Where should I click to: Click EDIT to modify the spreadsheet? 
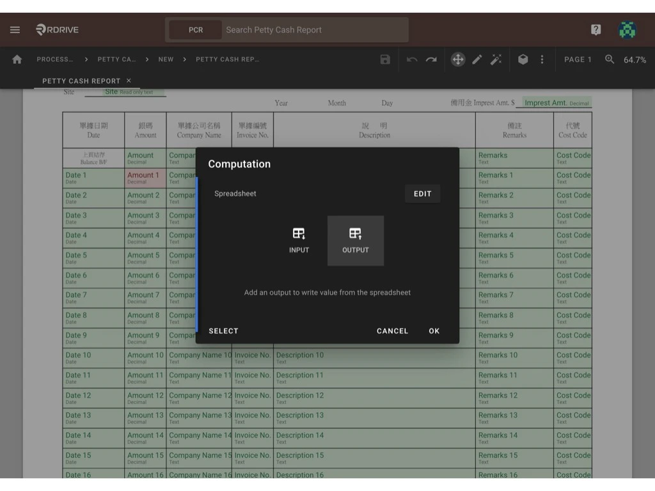coord(422,193)
